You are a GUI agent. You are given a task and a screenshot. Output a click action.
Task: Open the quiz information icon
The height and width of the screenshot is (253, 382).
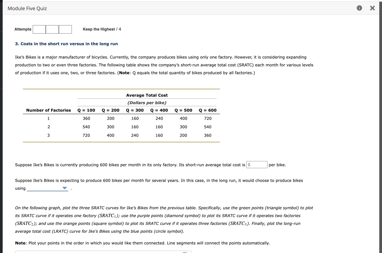tap(359, 8)
